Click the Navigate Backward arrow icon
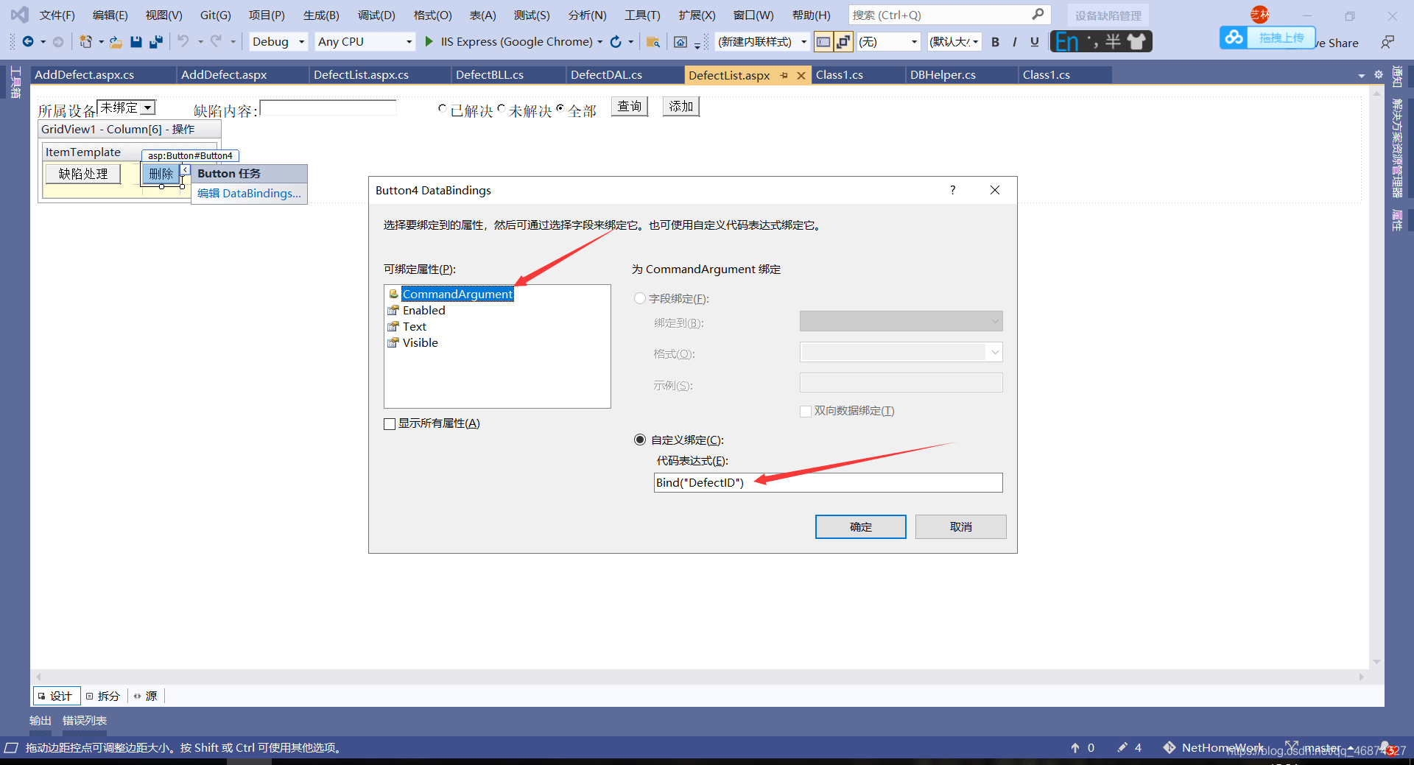1414x765 pixels. tap(28, 42)
